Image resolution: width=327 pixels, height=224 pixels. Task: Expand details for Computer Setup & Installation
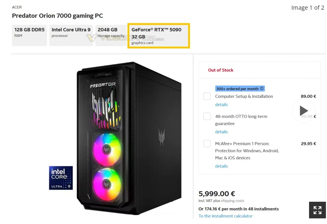tap(221, 104)
